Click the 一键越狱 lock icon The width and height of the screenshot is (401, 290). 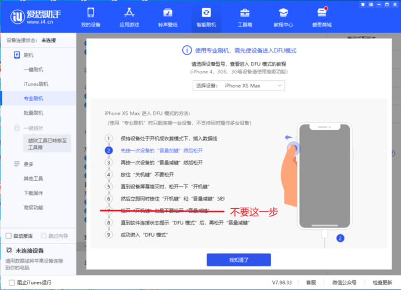pos(17,128)
